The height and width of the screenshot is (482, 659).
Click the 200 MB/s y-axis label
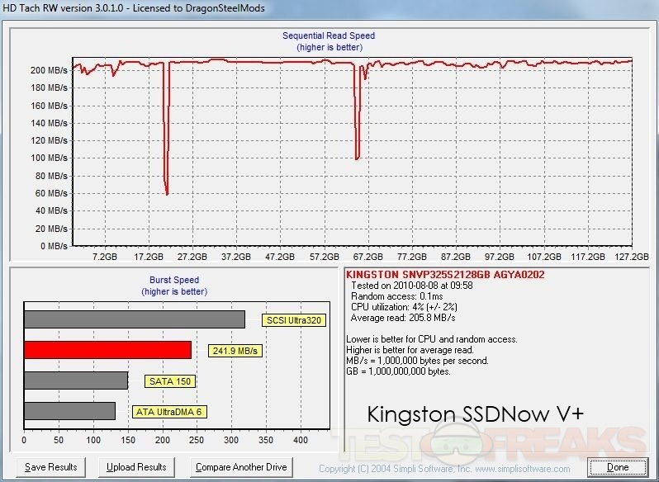(x=47, y=70)
